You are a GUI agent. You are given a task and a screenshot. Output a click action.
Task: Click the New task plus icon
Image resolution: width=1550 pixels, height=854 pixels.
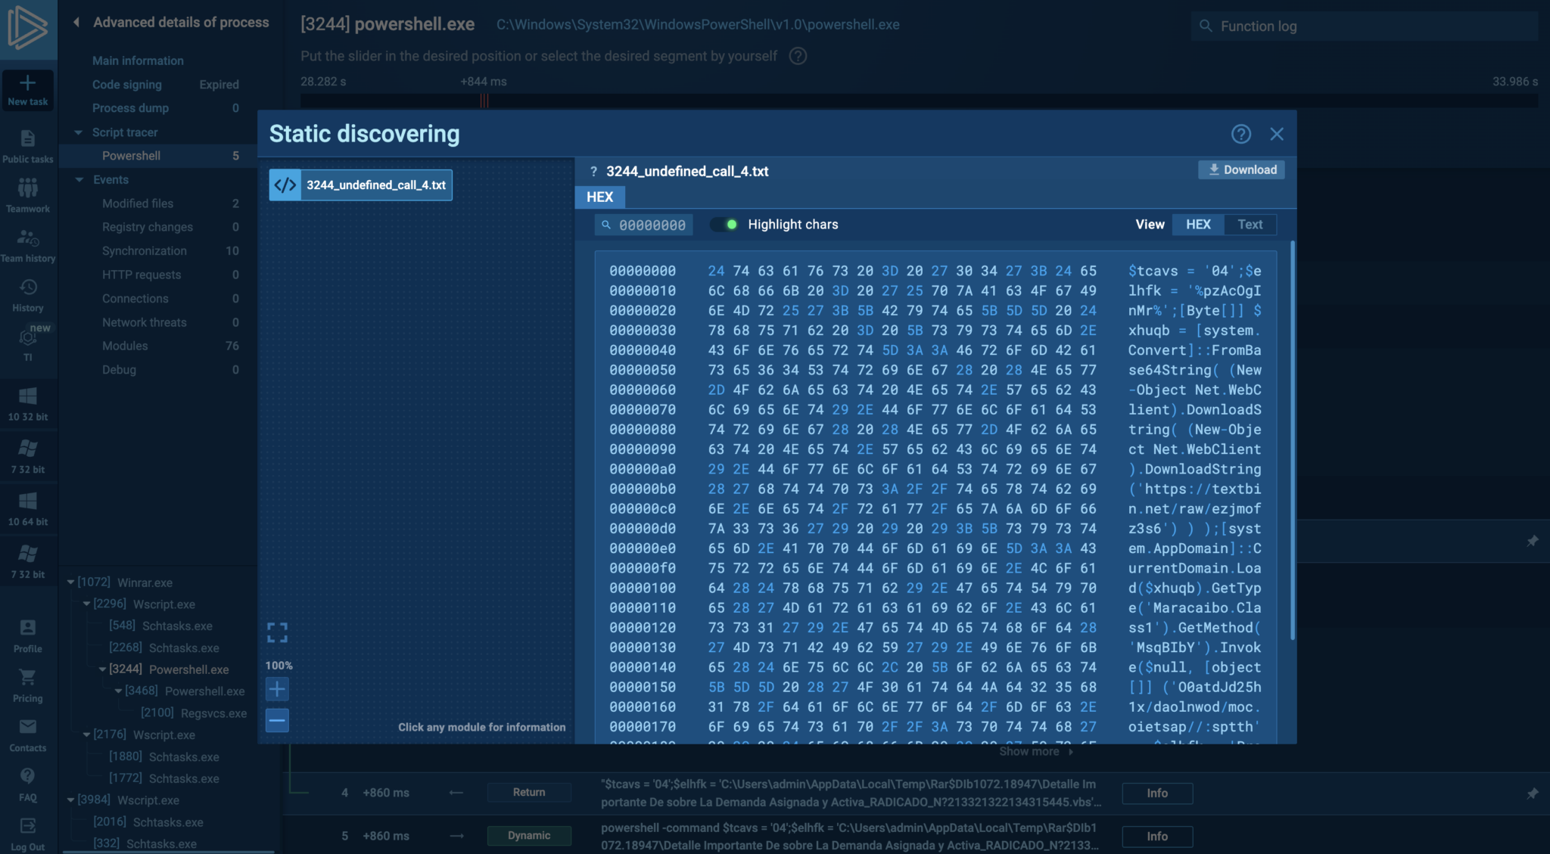[x=28, y=83]
